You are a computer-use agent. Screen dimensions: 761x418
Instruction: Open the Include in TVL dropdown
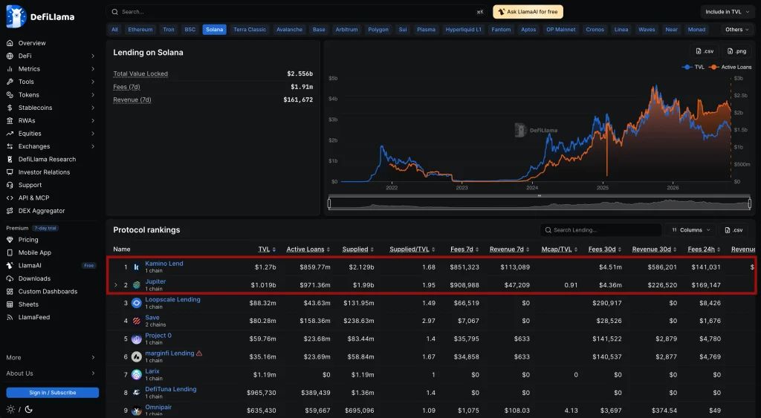click(727, 12)
